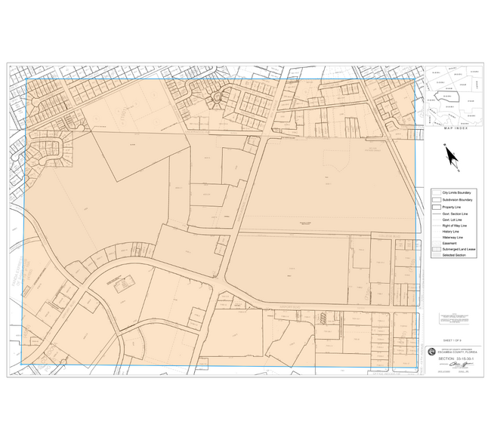Click the Right of Way Line legend entry
The image size is (491, 440).
pyautogui.click(x=453, y=226)
